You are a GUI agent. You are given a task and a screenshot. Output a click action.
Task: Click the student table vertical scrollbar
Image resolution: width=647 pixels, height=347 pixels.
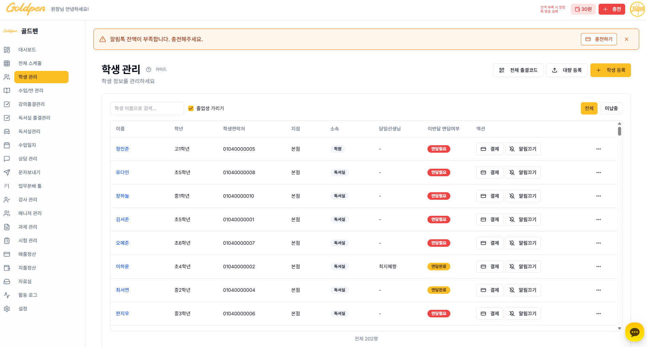click(619, 131)
